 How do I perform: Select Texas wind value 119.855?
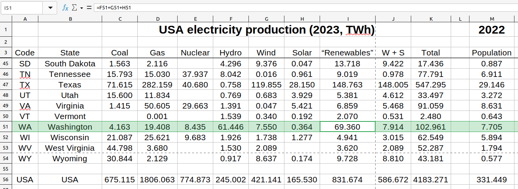tap(266, 85)
